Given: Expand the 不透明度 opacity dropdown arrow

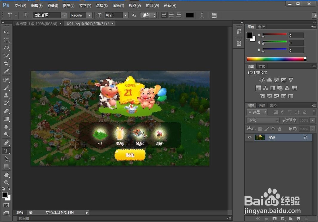Looking at the screenshot, I should pos(313,120).
